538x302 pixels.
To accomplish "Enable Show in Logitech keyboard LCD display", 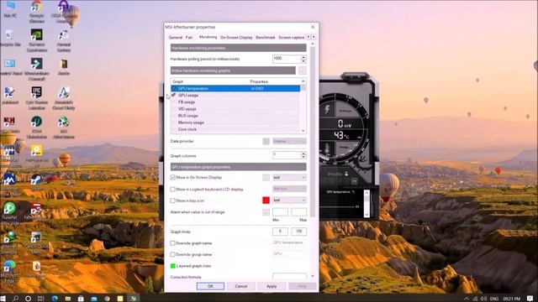I will [172, 189].
